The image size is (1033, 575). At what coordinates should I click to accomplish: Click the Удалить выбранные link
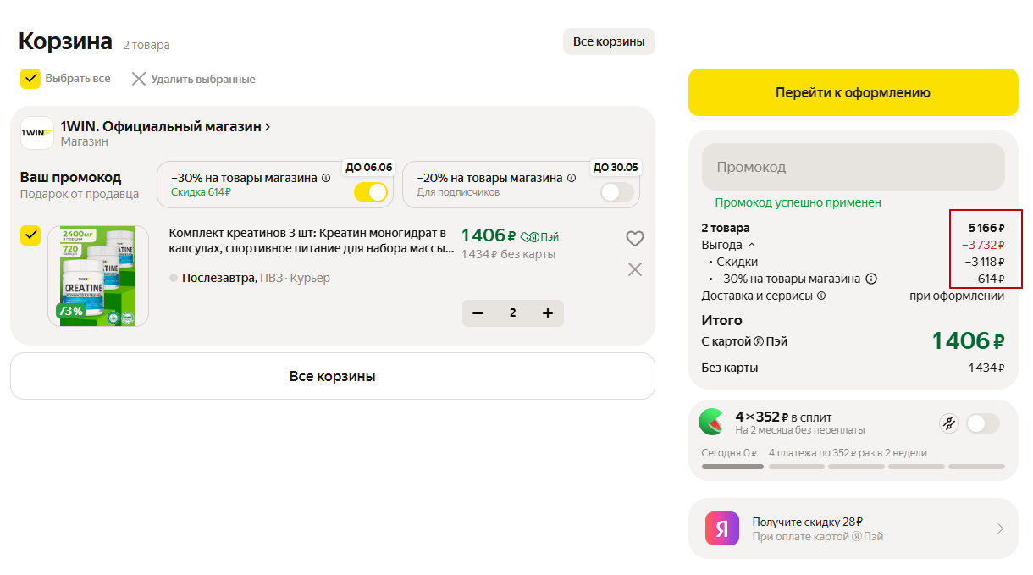(x=203, y=79)
